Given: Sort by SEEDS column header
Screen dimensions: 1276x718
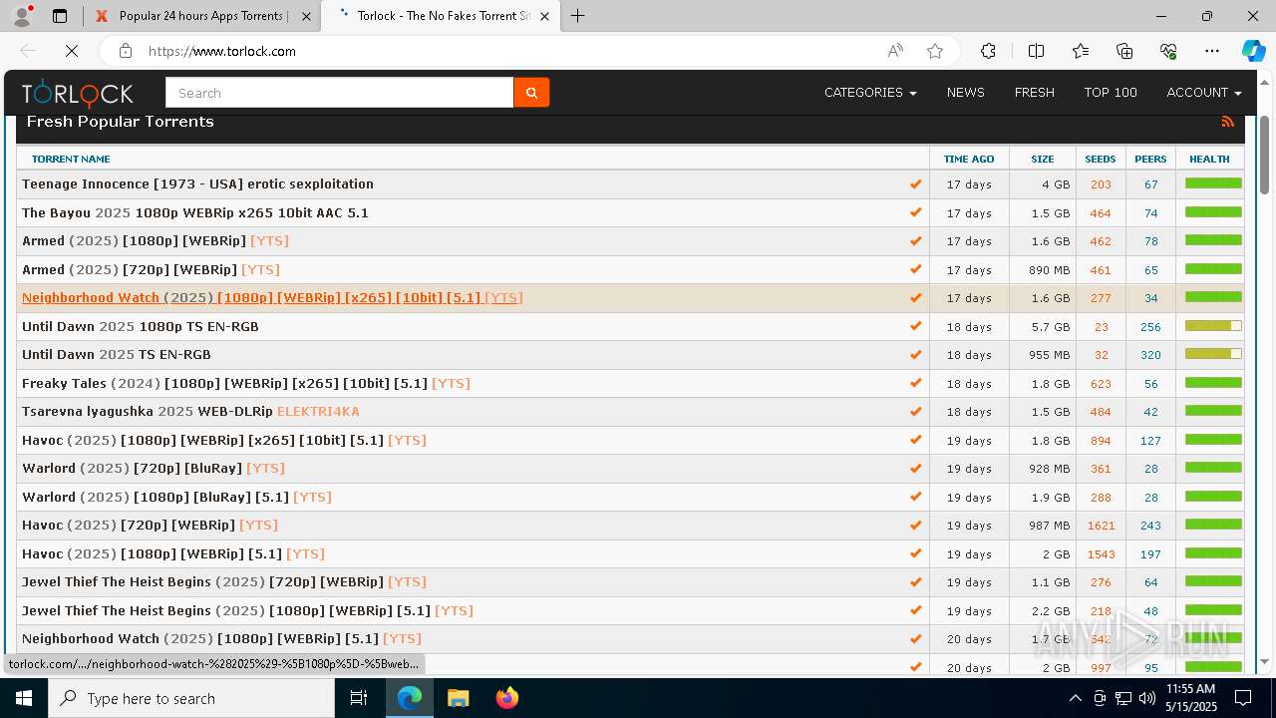Looking at the screenshot, I should click(1101, 159).
